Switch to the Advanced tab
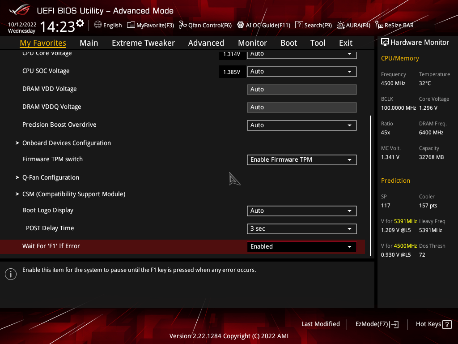Image resolution: width=458 pixels, height=344 pixels. pos(206,43)
